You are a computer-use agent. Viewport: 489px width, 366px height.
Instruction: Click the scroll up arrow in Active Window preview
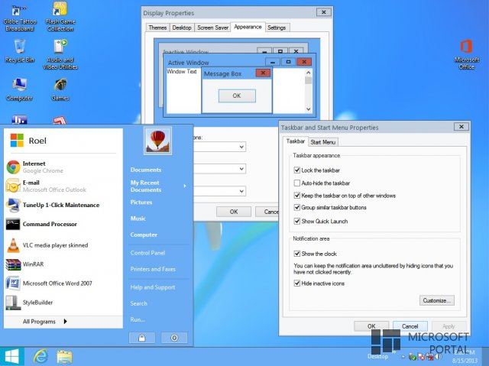[308, 73]
